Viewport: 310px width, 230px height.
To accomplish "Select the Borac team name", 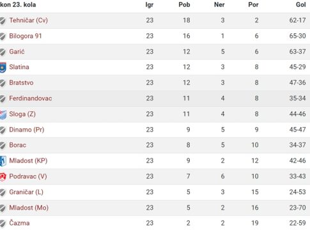I will tap(18, 145).
